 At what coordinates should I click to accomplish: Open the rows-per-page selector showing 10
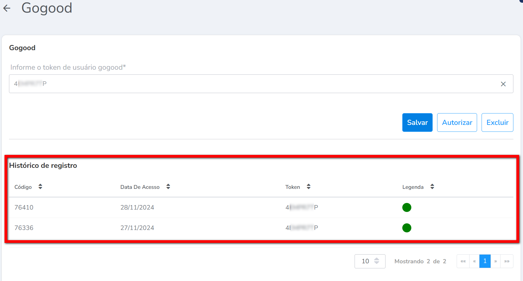pos(370,261)
